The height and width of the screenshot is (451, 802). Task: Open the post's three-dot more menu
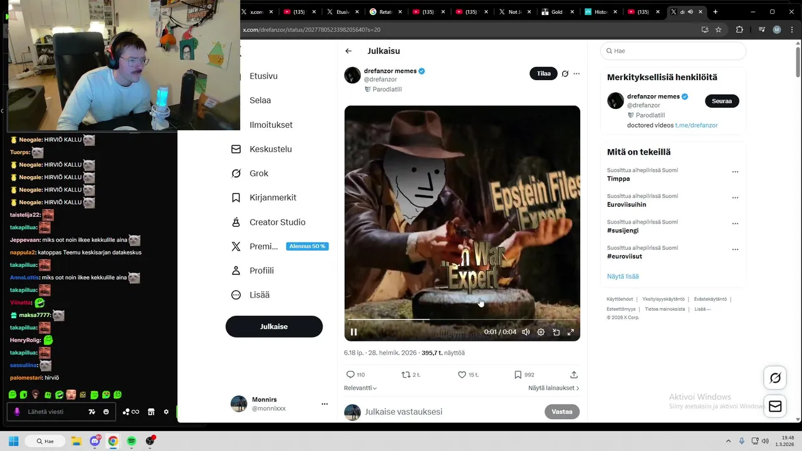[x=576, y=74]
